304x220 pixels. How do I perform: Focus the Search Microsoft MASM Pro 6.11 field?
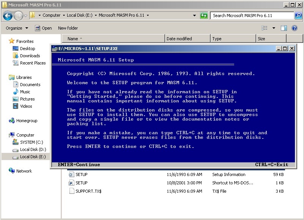[x=252, y=16]
